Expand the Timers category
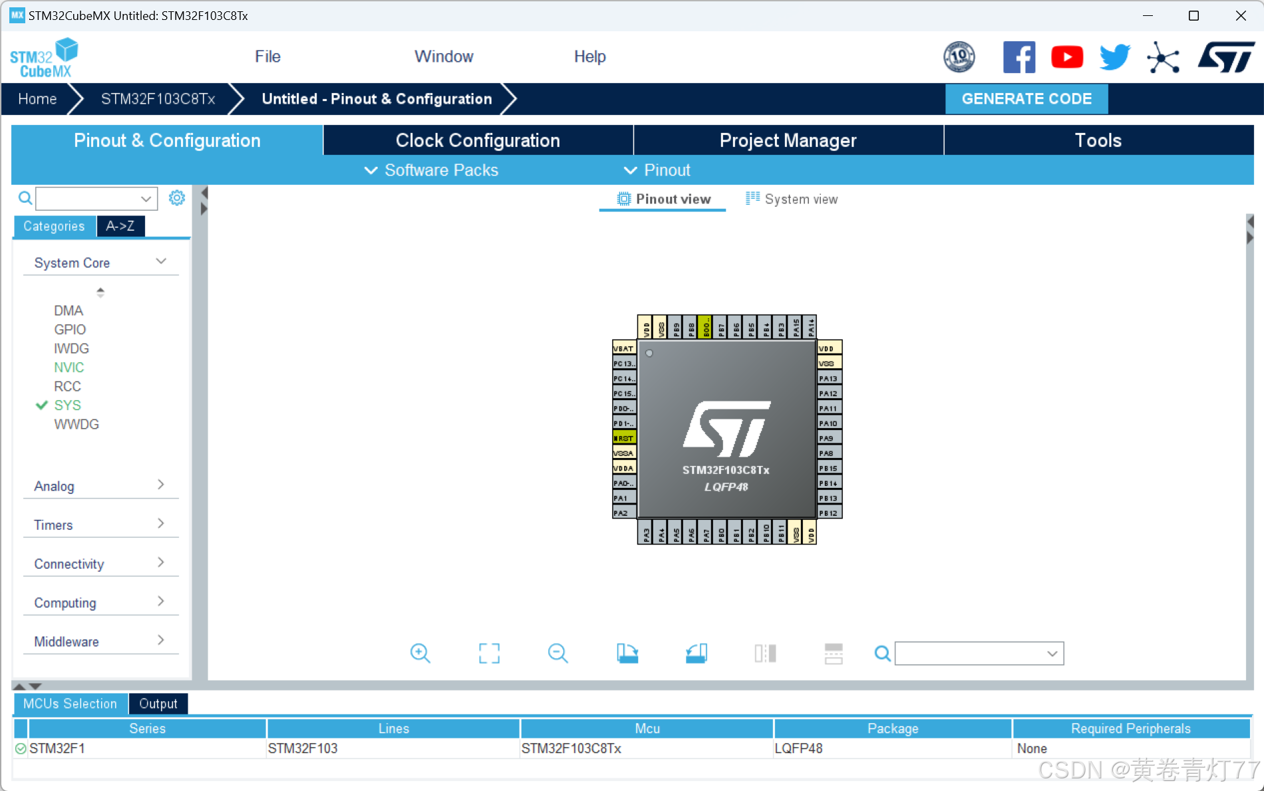Image resolution: width=1264 pixels, height=791 pixels. pyautogui.click(x=101, y=524)
